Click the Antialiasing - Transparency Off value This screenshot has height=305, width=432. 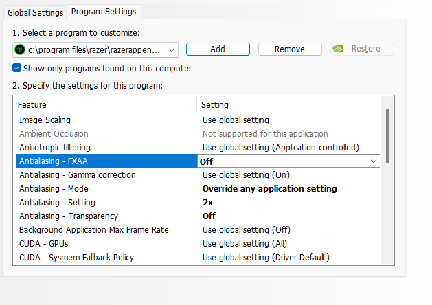pyautogui.click(x=209, y=216)
